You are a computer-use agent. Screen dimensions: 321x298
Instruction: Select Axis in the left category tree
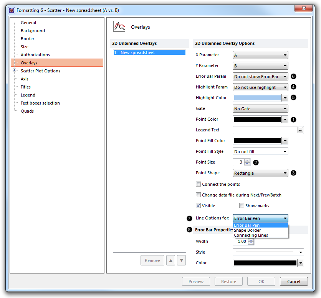tap(25, 79)
